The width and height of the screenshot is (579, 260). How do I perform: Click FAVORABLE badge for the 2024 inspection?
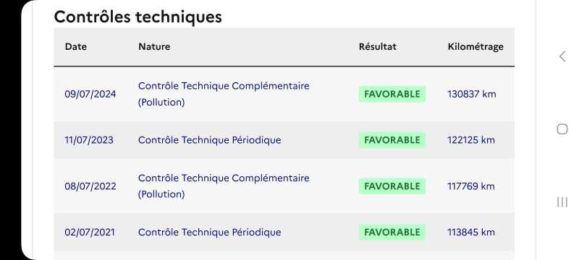(x=392, y=95)
